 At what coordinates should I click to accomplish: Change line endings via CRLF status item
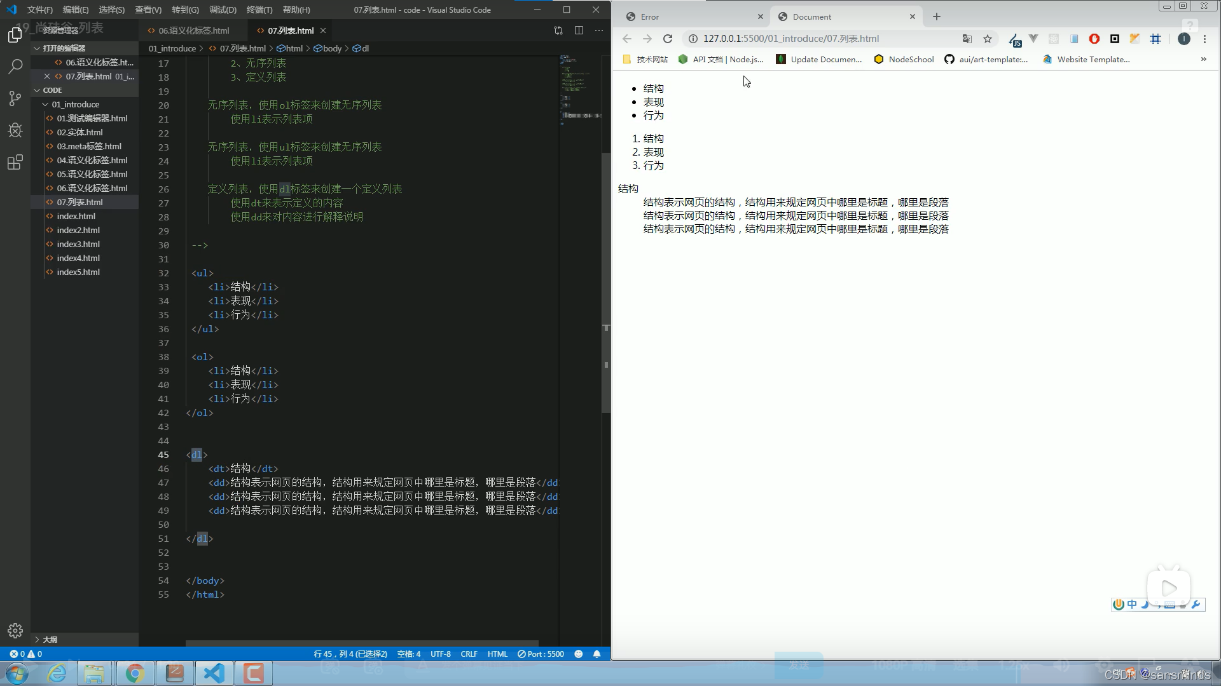coord(469,654)
